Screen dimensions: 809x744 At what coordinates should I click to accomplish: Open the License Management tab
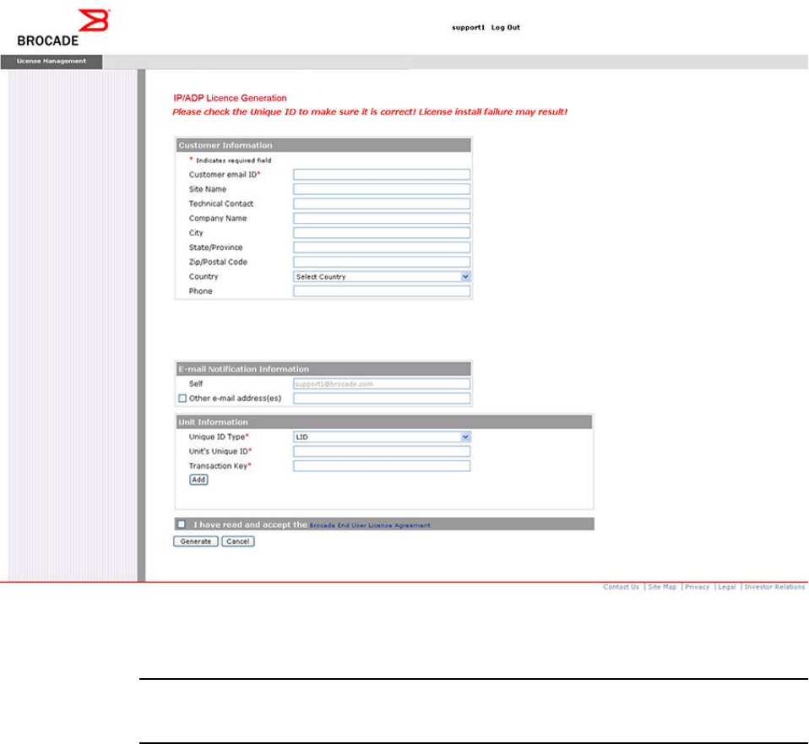click(x=51, y=62)
